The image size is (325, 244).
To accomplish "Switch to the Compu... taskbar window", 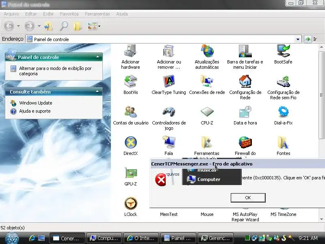I will click(x=104, y=238).
